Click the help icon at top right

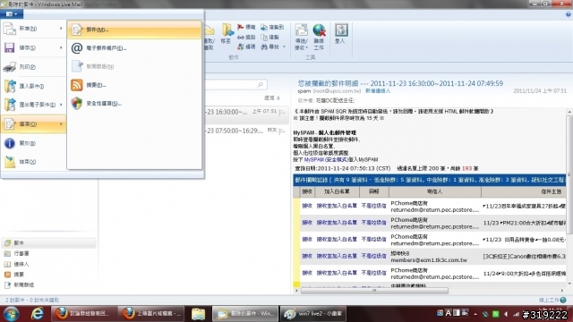[568, 14]
